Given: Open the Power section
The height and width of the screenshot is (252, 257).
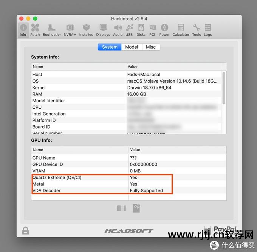Looking at the screenshot, I should pyautogui.click(x=164, y=30).
